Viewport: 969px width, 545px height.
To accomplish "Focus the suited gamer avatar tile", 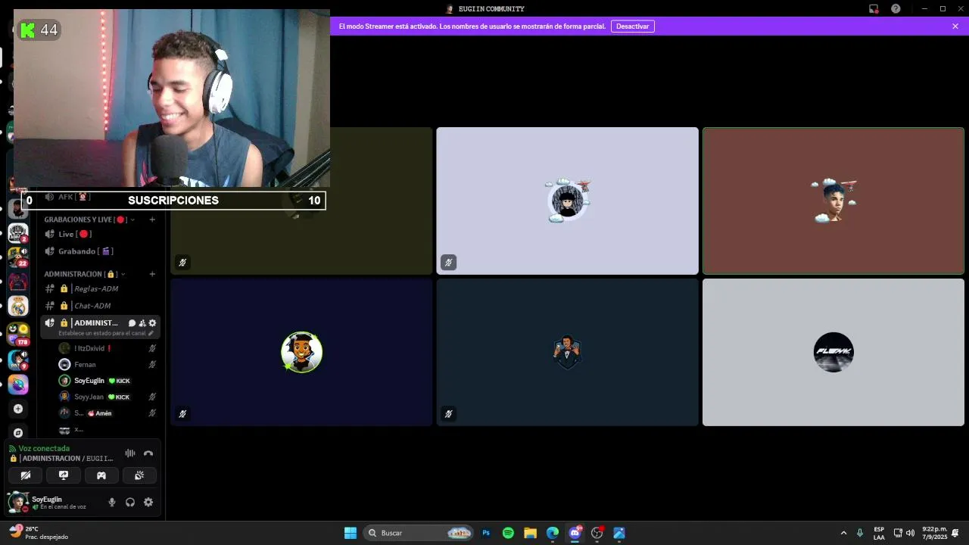I will pyautogui.click(x=567, y=352).
